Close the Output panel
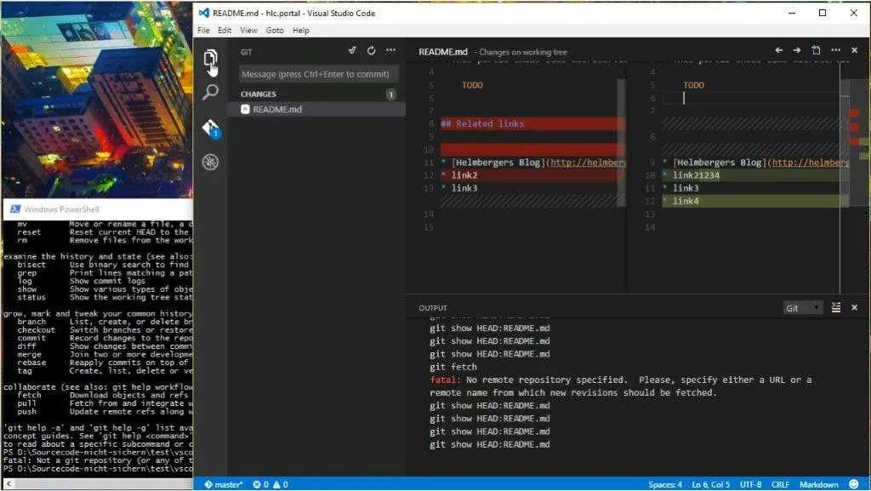 854,307
